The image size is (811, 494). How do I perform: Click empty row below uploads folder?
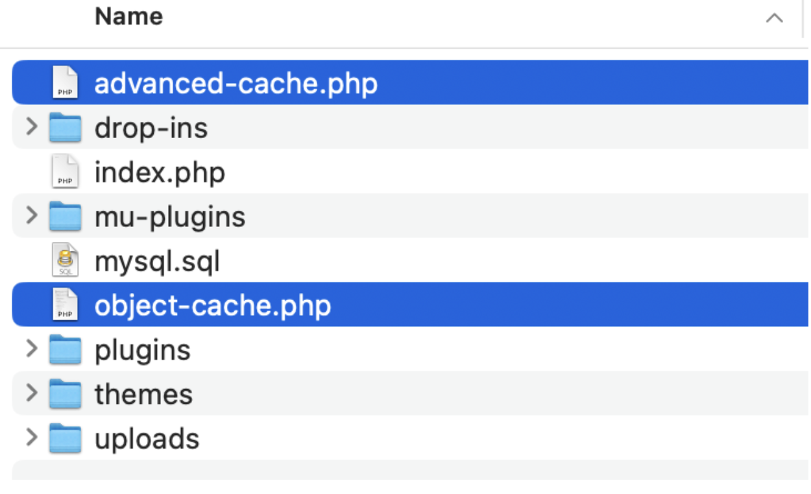pos(410,470)
